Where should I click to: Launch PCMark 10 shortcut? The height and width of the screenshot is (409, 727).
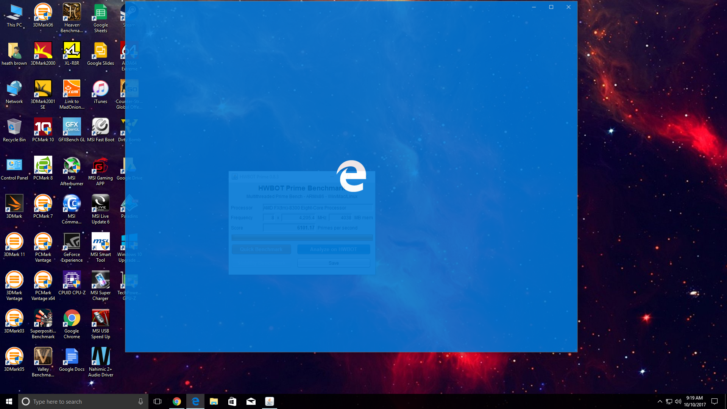[x=43, y=131]
